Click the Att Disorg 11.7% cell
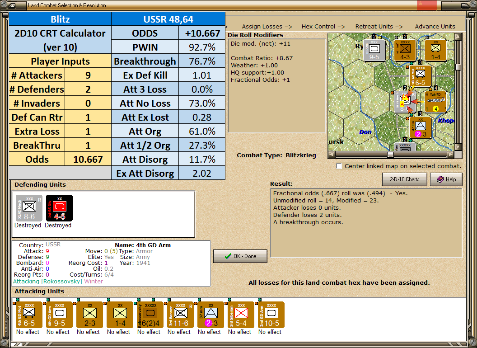477x348 pixels. (x=202, y=159)
